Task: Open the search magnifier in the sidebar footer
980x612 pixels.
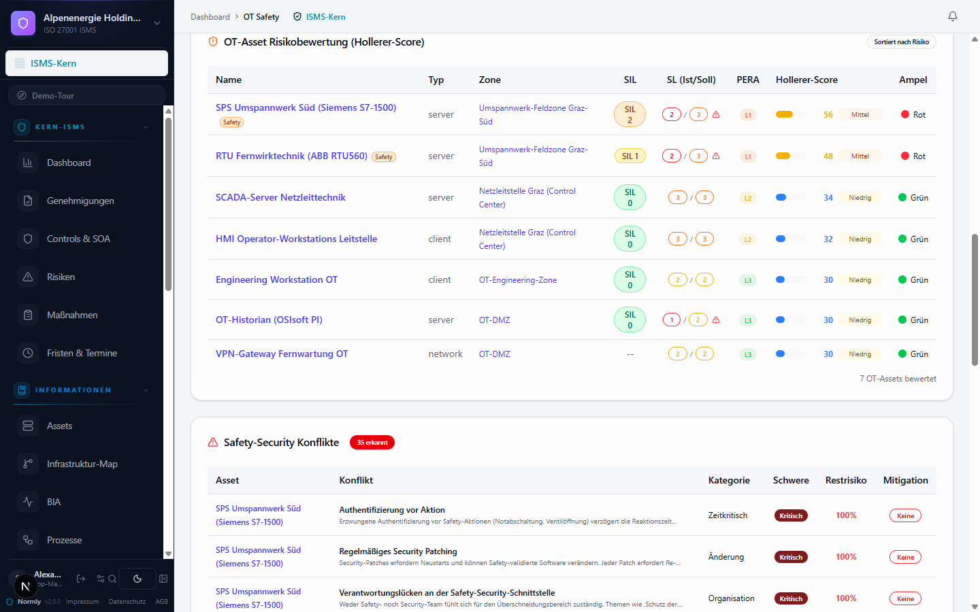Action: click(x=112, y=579)
